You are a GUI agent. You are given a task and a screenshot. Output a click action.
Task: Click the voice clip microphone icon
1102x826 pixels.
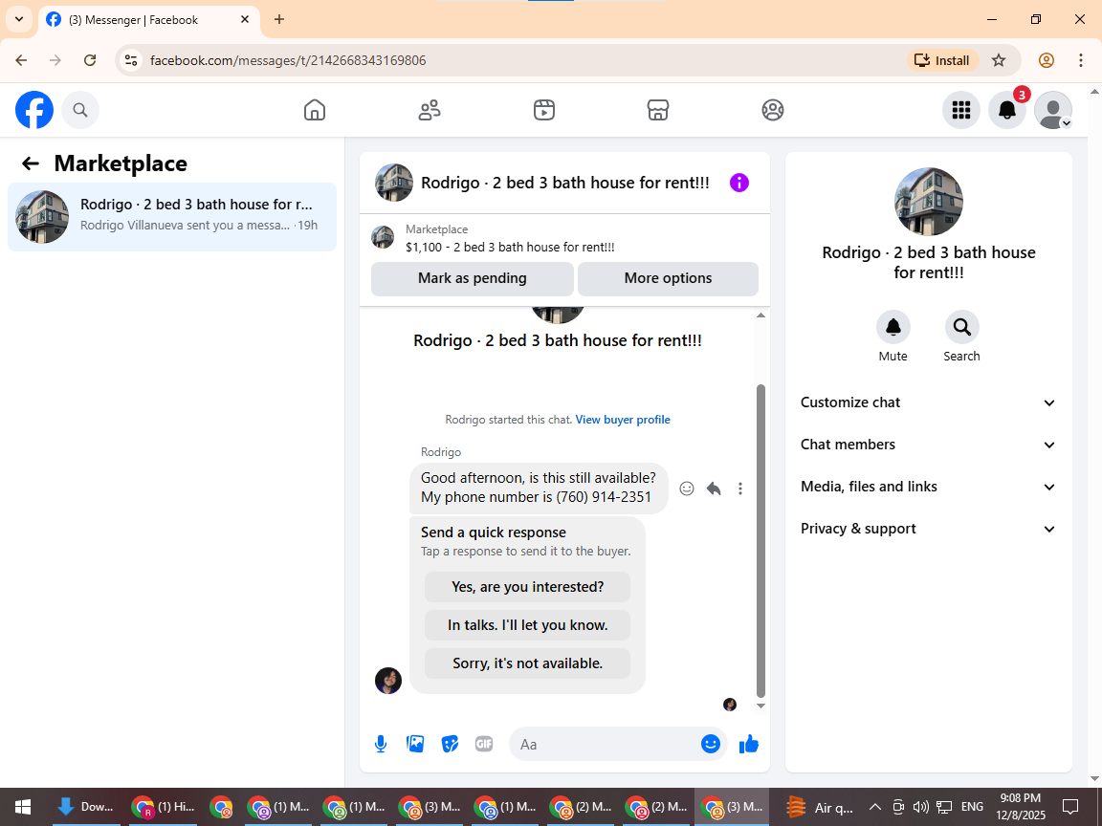click(x=380, y=744)
